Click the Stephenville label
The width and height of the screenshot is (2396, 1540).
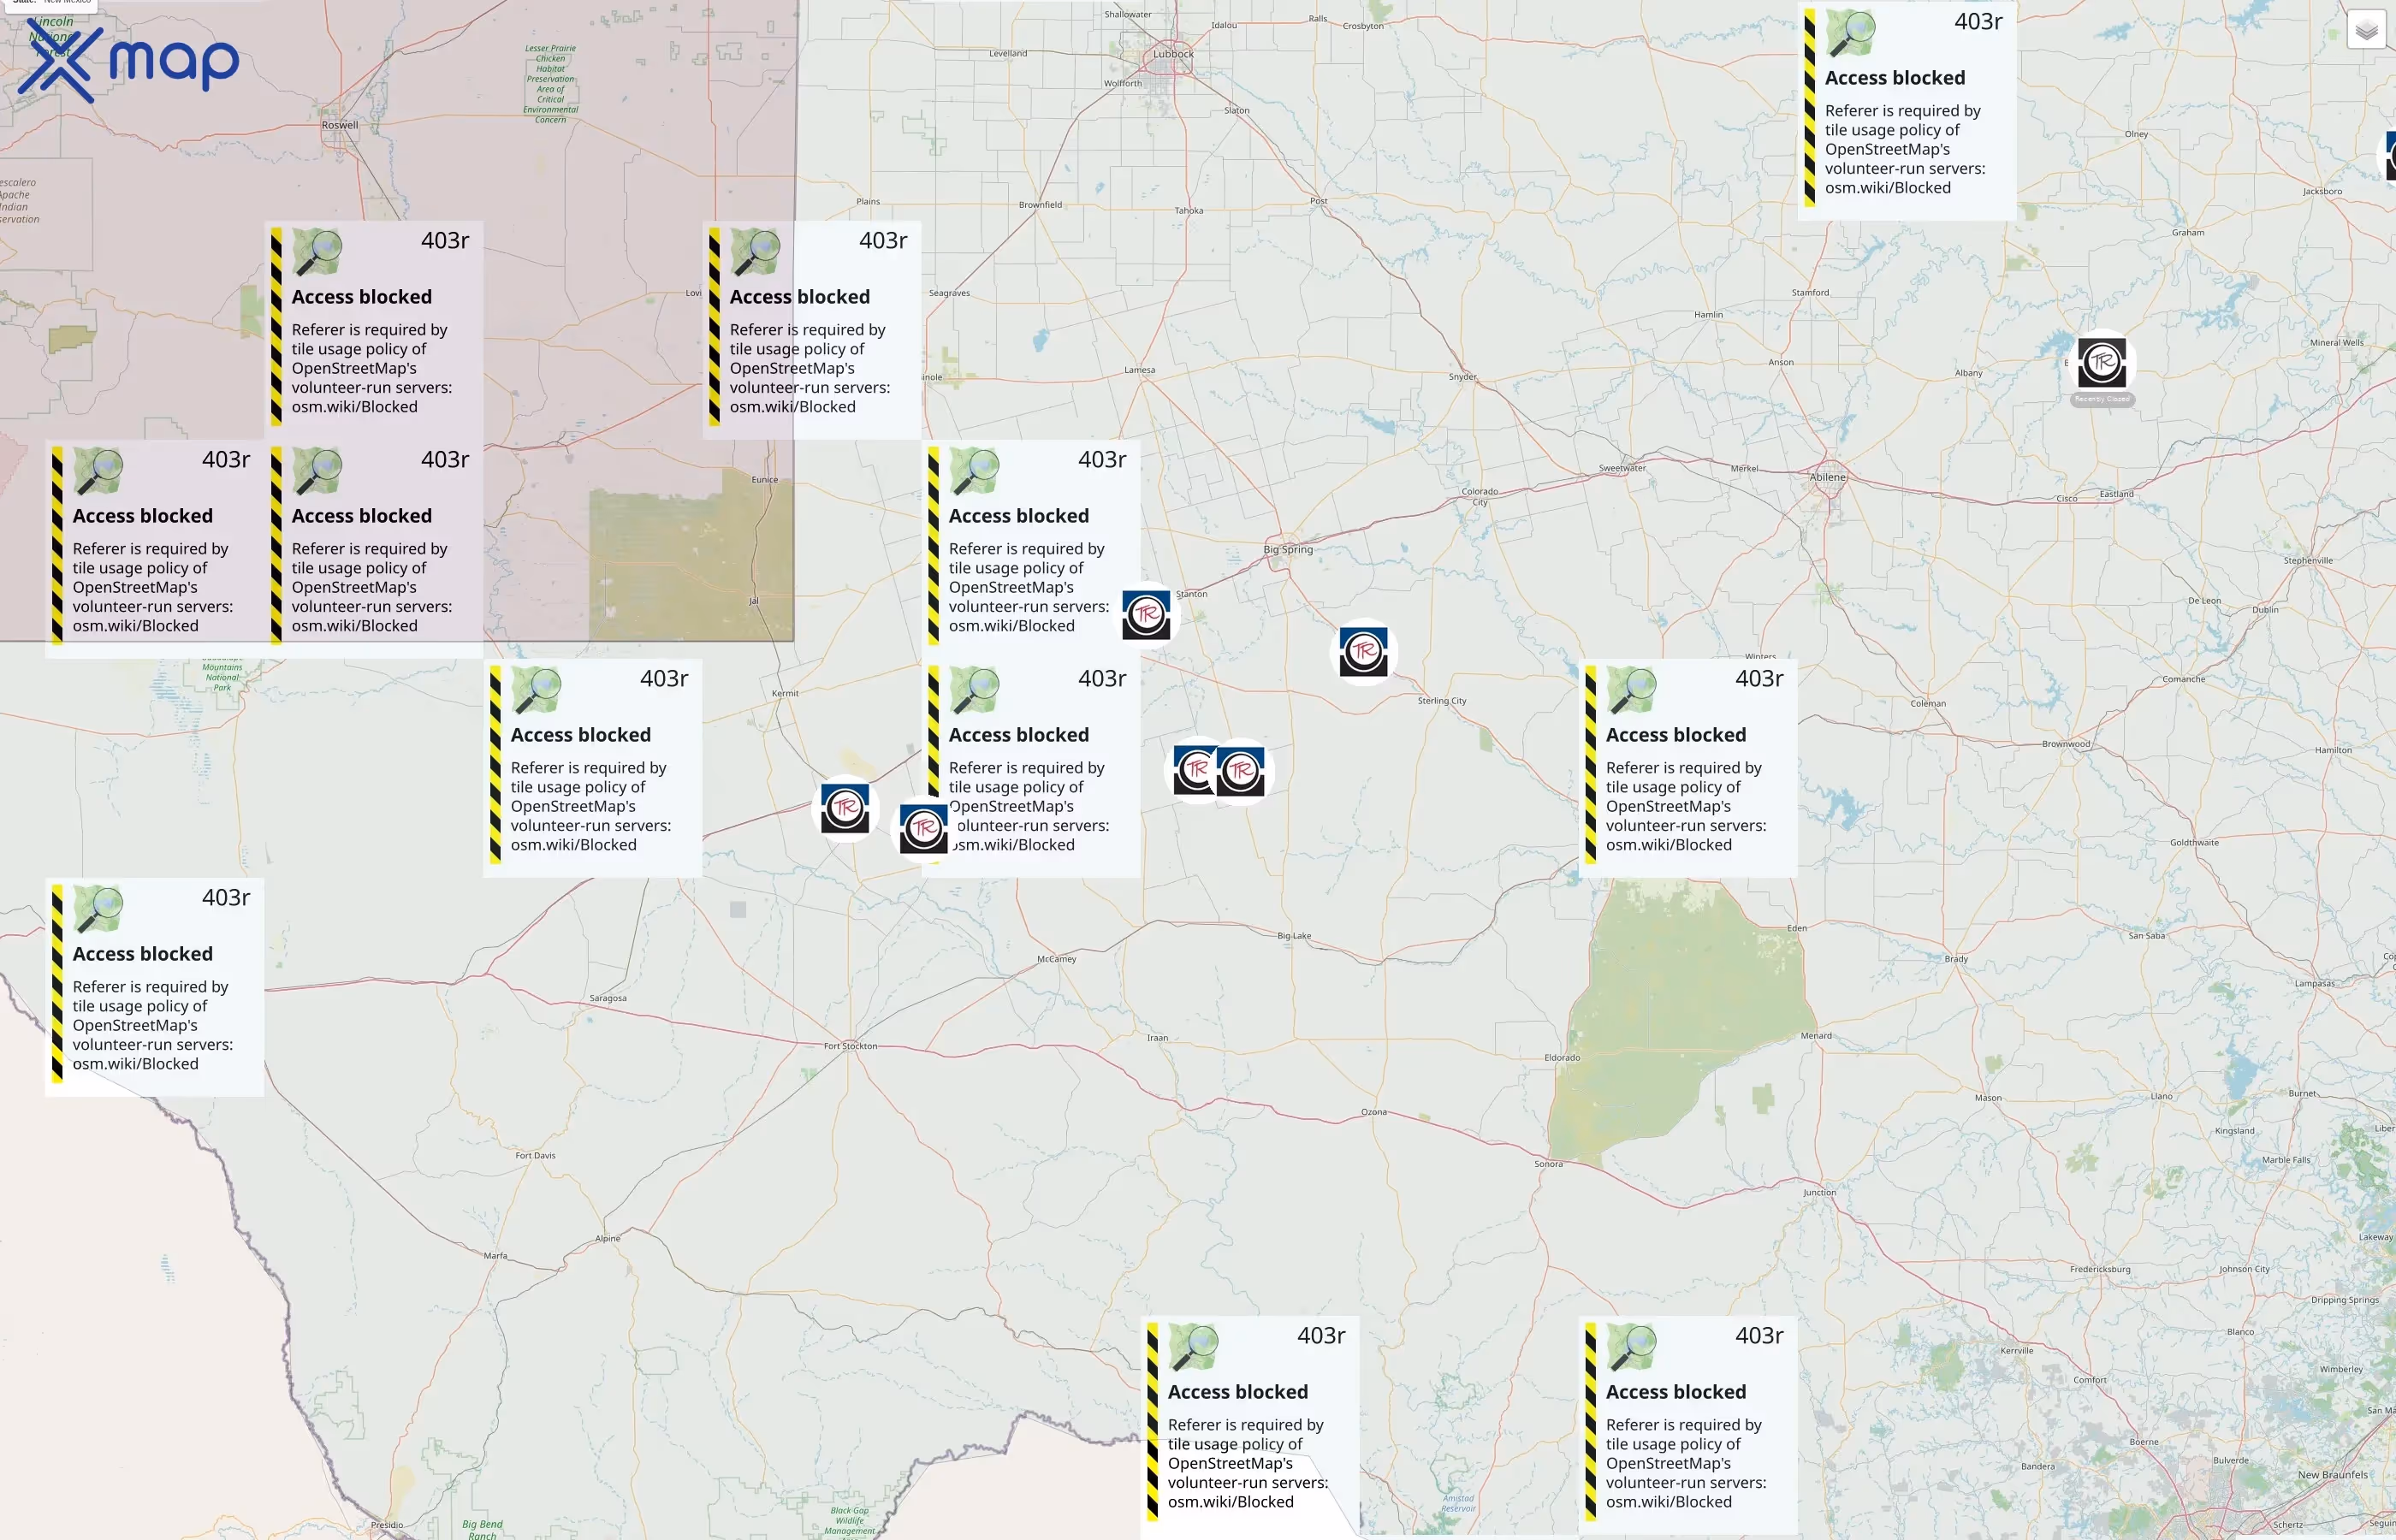[x=2307, y=560]
